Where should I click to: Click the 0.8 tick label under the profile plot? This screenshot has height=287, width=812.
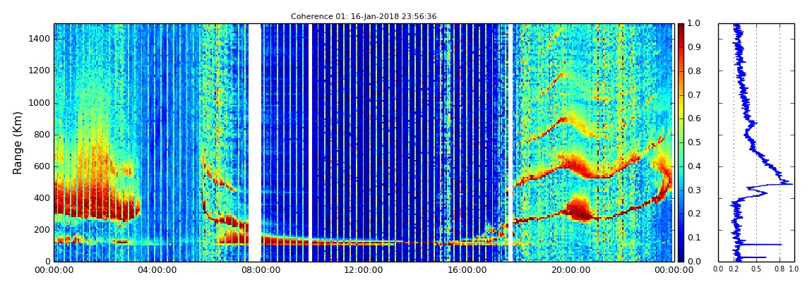(x=780, y=269)
